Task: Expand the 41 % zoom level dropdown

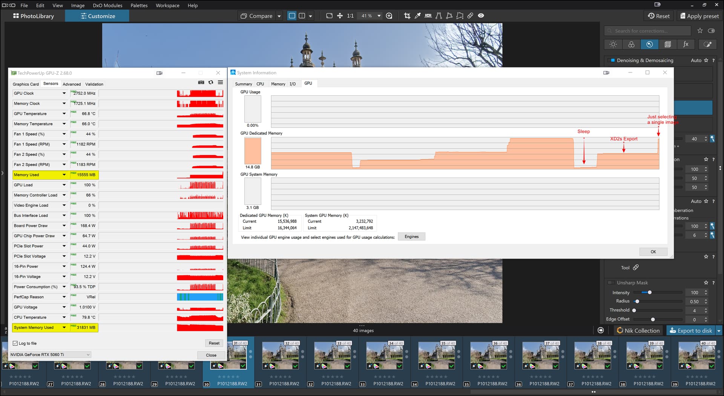Action: click(x=379, y=16)
